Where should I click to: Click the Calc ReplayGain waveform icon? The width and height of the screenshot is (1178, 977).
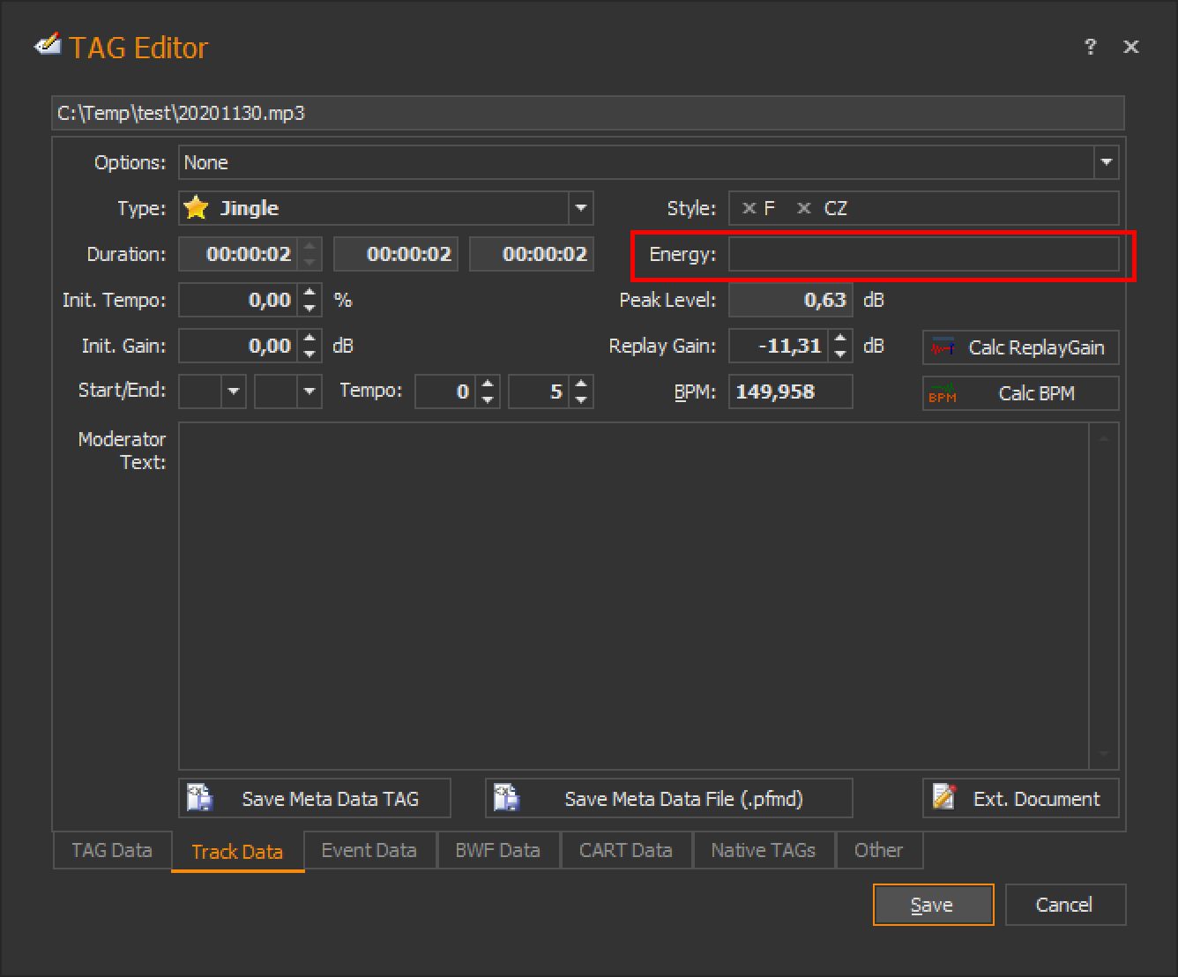tap(943, 347)
